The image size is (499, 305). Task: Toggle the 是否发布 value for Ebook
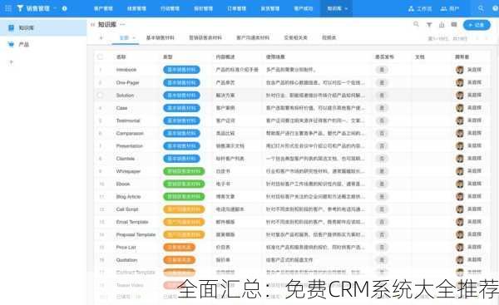[x=382, y=184]
